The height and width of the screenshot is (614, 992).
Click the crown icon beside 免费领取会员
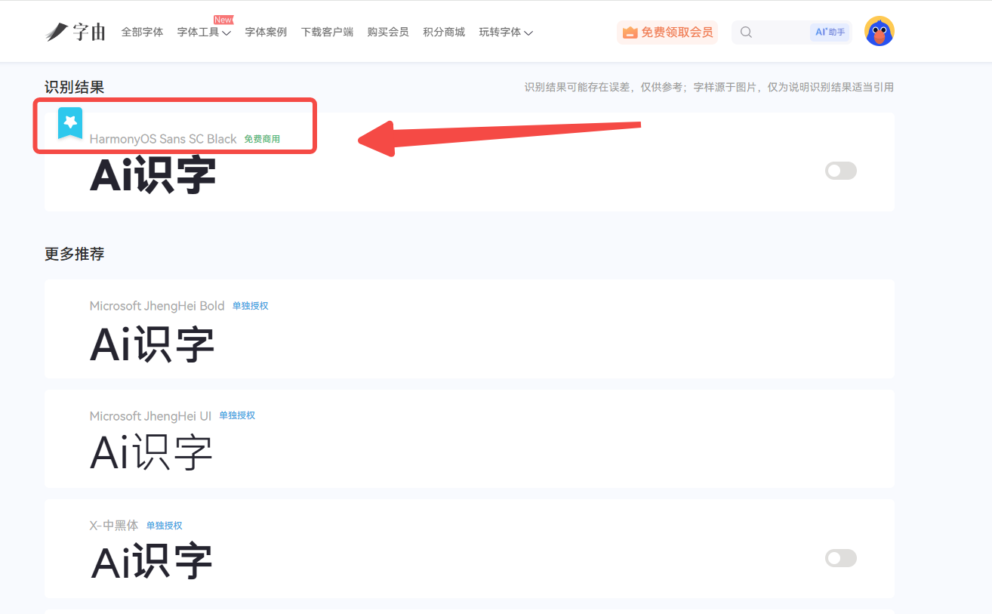(x=630, y=32)
